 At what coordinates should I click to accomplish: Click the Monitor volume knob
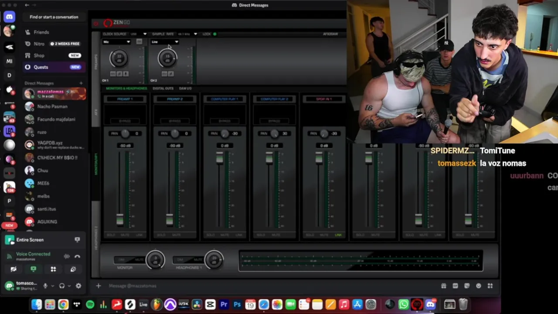point(155,260)
